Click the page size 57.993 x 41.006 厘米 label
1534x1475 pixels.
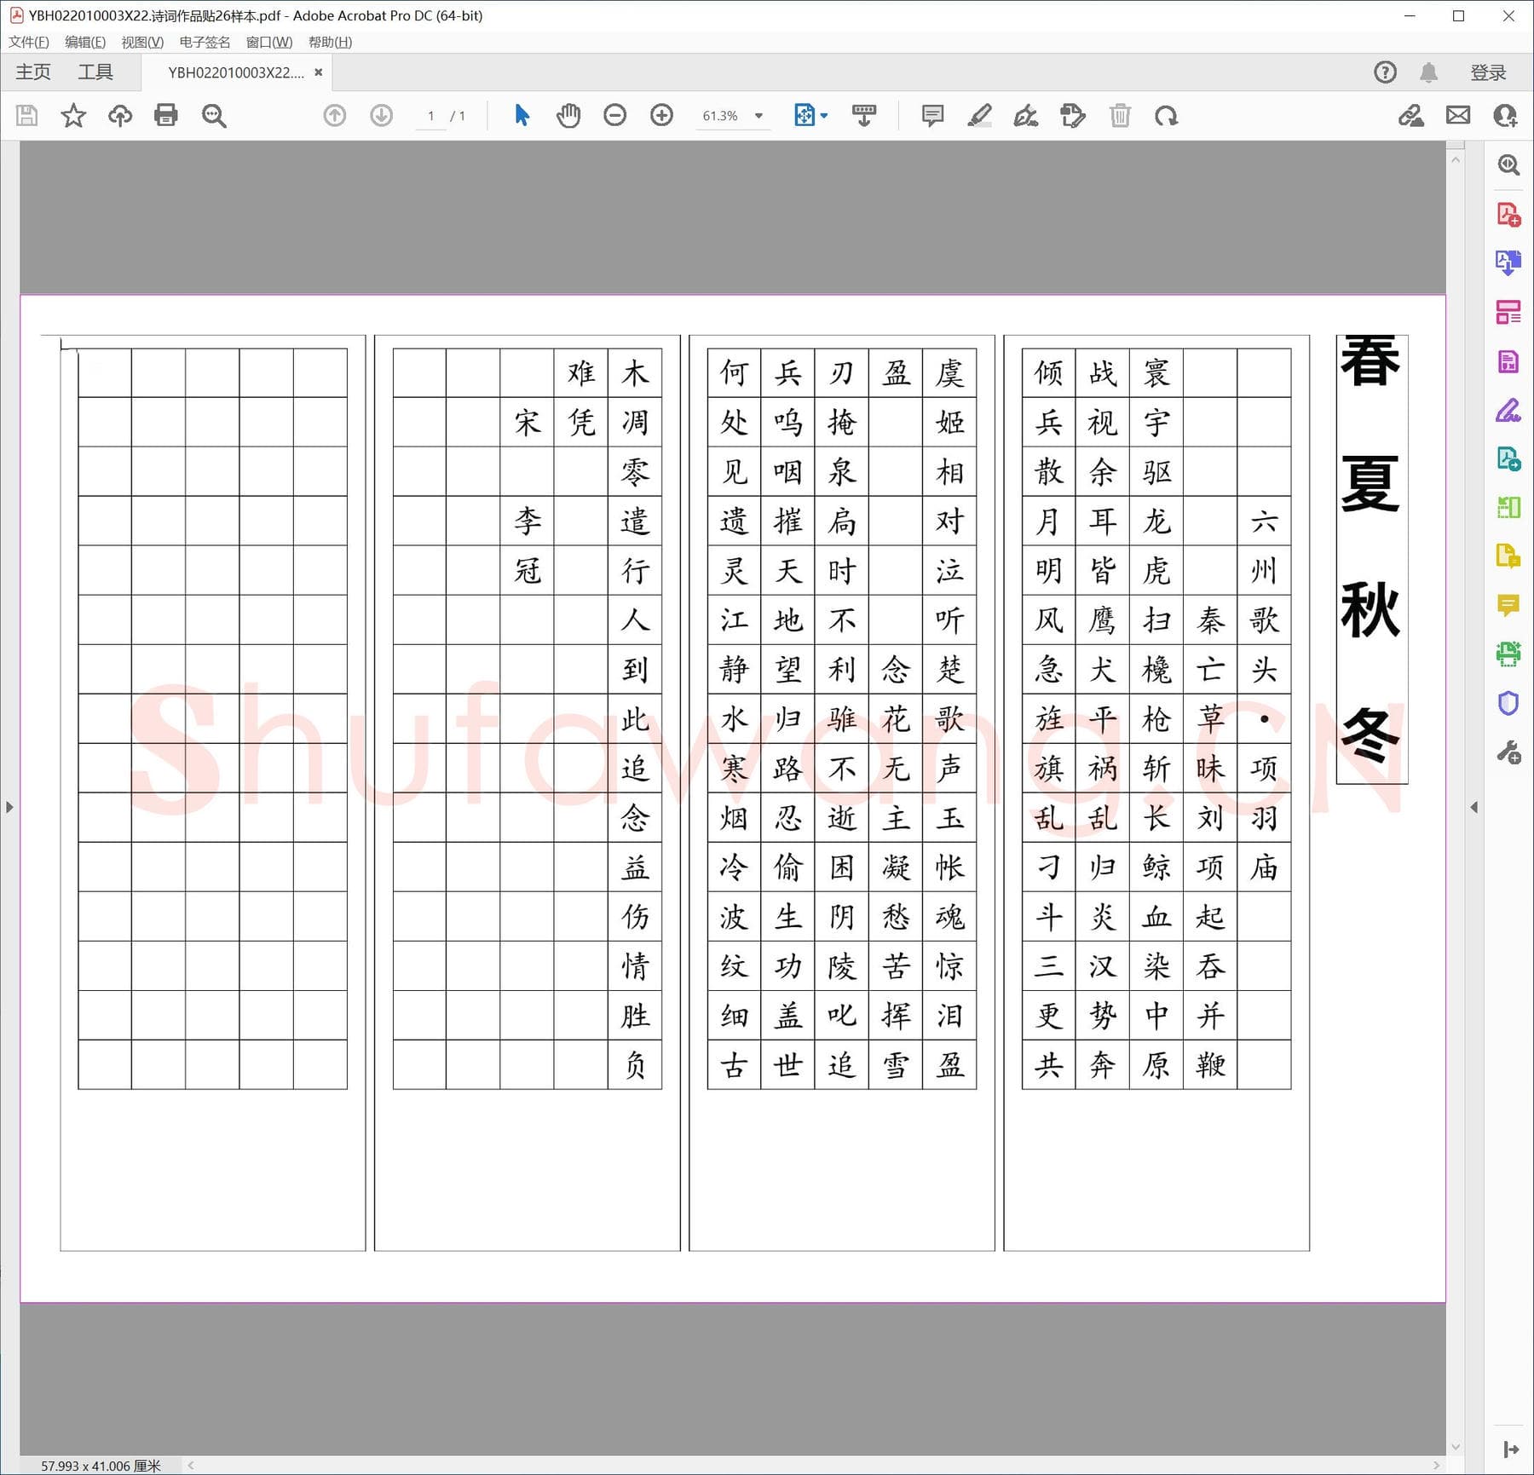click(101, 1466)
